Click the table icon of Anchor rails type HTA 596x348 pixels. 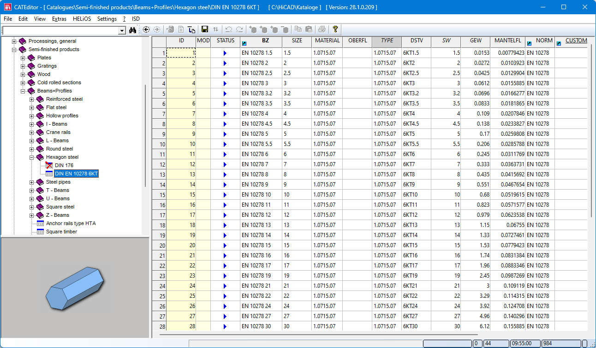coord(41,223)
